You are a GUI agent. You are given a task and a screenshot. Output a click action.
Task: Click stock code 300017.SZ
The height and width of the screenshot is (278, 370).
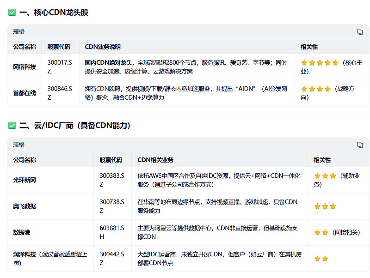click(x=60, y=67)
